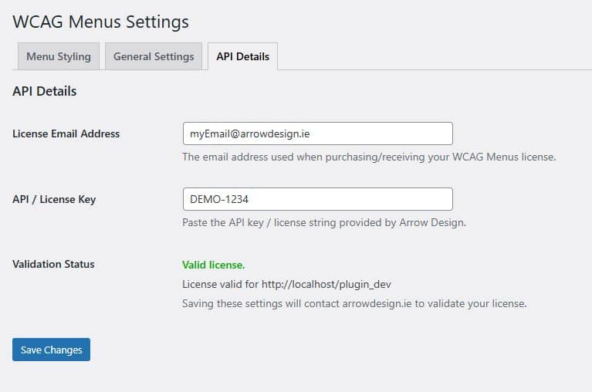
Task: Click the WCAG Menus Settings page title
Action: point(100,22)
